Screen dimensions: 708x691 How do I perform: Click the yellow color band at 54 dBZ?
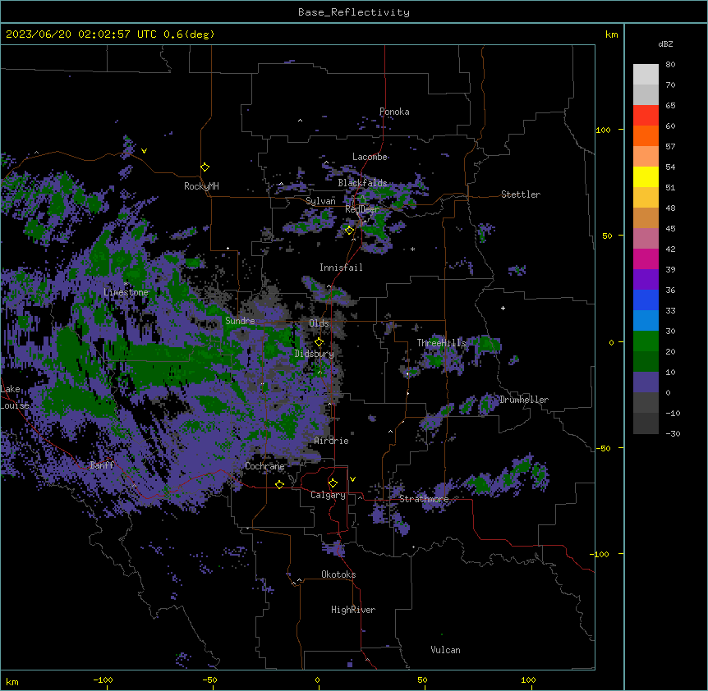click(646, 176)
